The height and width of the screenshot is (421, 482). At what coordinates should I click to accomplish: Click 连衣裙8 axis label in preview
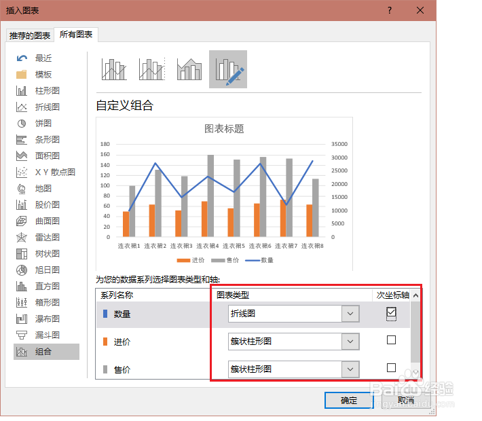click(312, 246)
